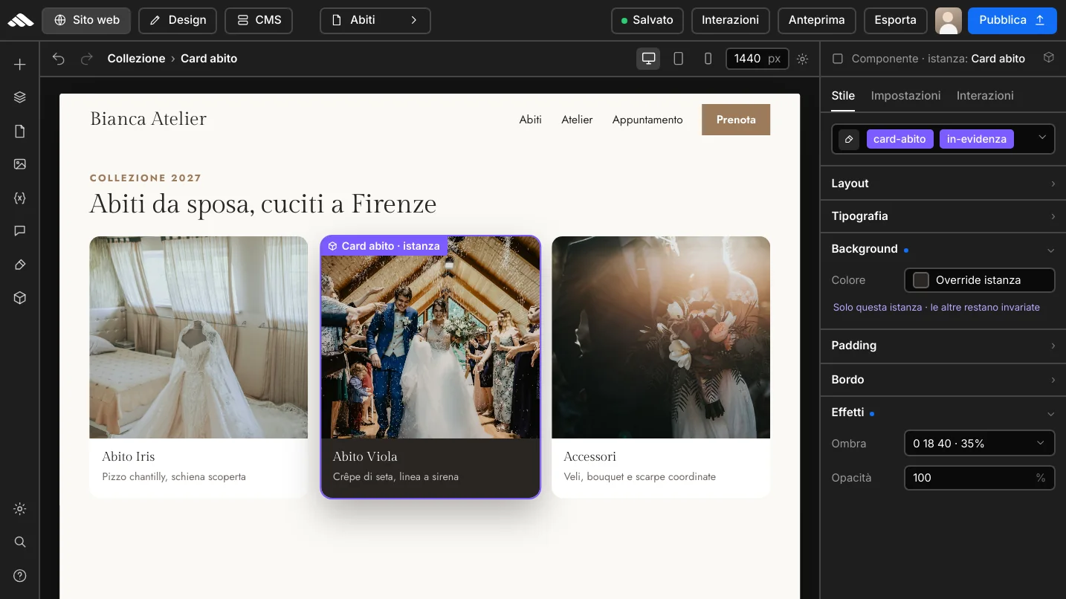Viewport: 1066px width, 599px height.
Task: Undo the last action
Action: (59, 59)
